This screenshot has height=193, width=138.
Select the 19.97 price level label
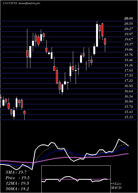(x=129, y=34)
